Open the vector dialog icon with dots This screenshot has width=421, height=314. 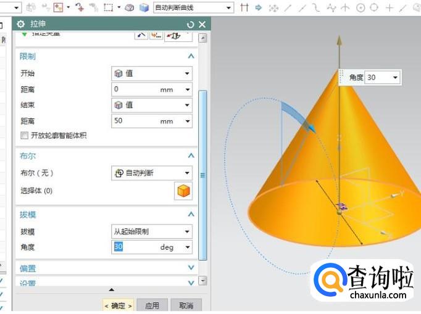pyautogui.click(x=156, y=35)
